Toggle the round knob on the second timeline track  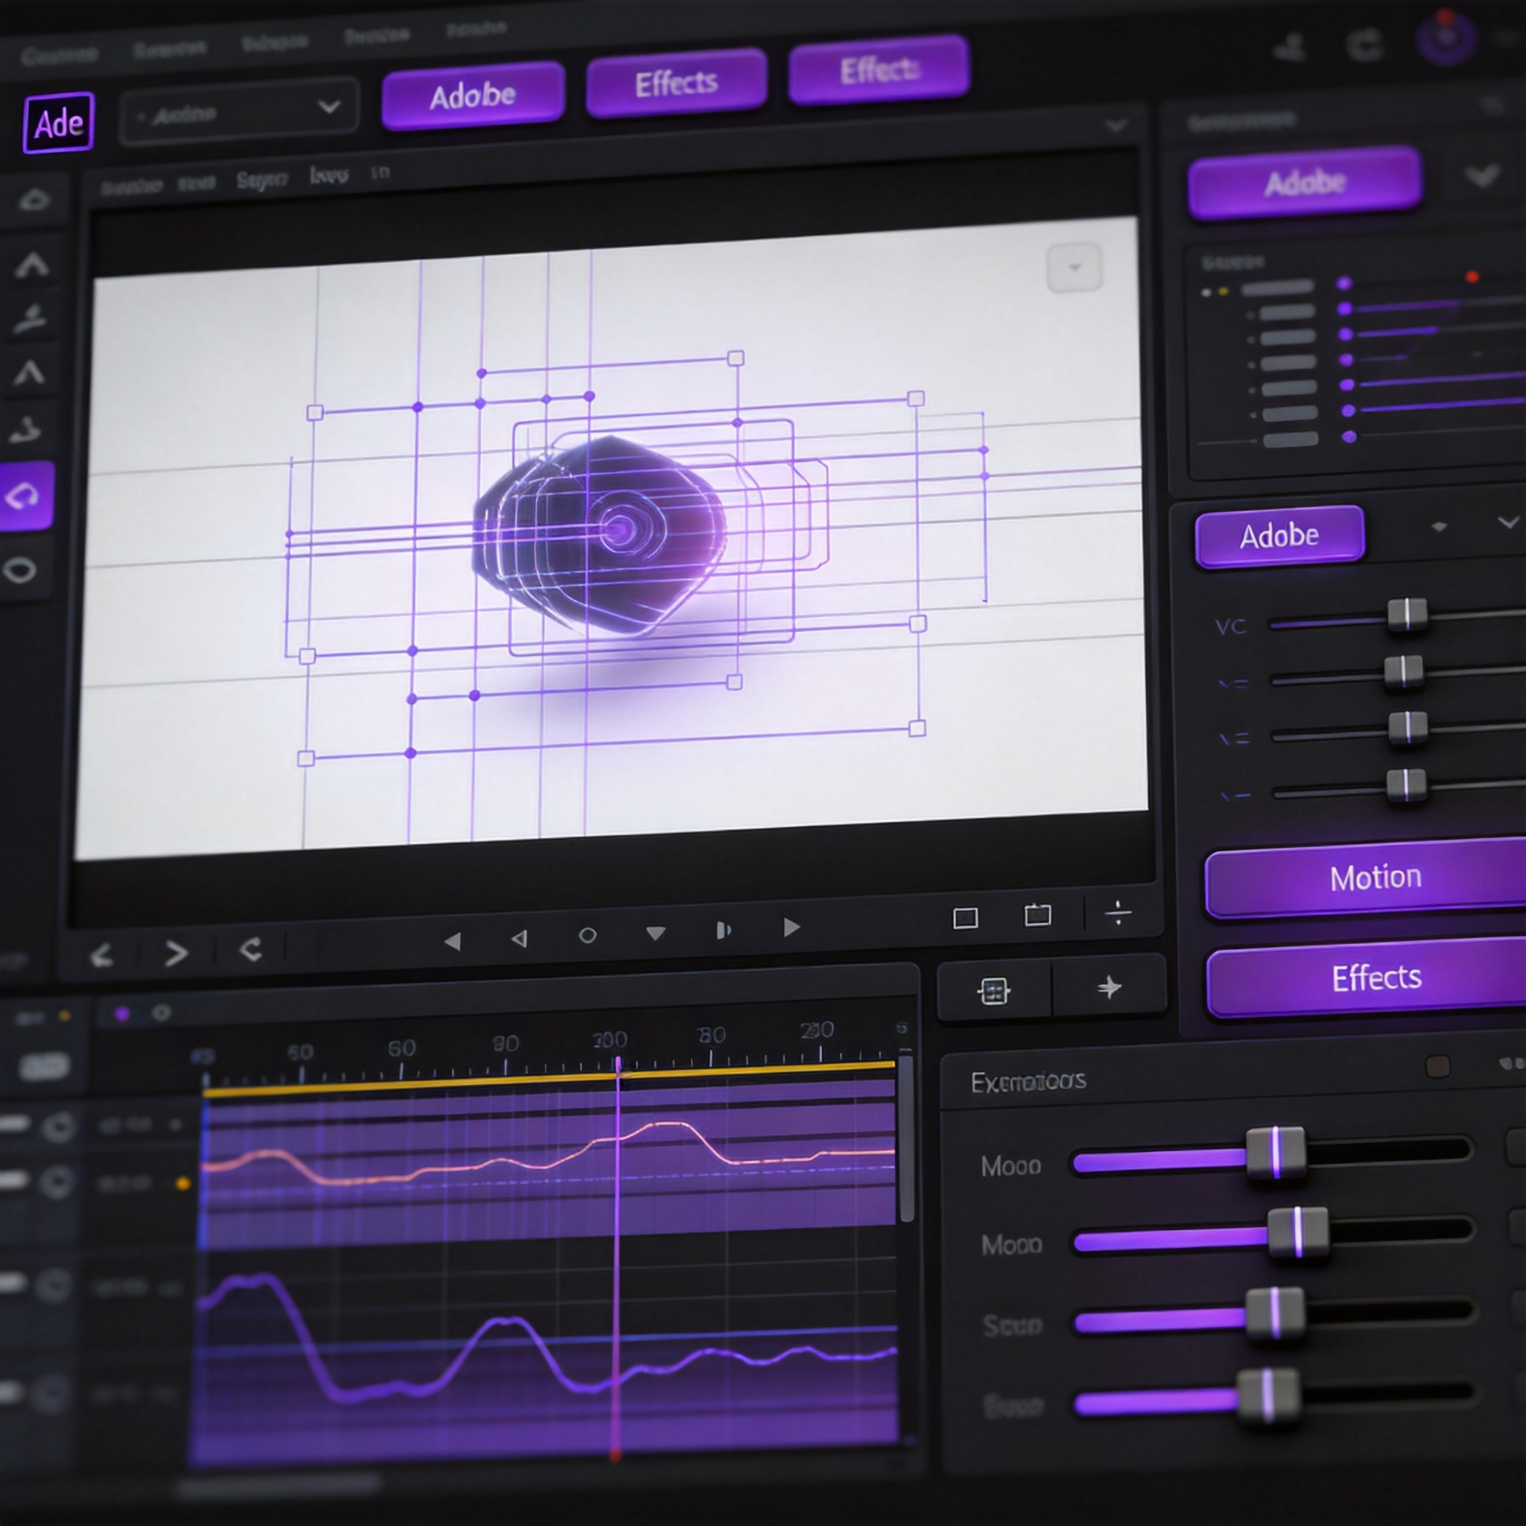pos(56,1183)
